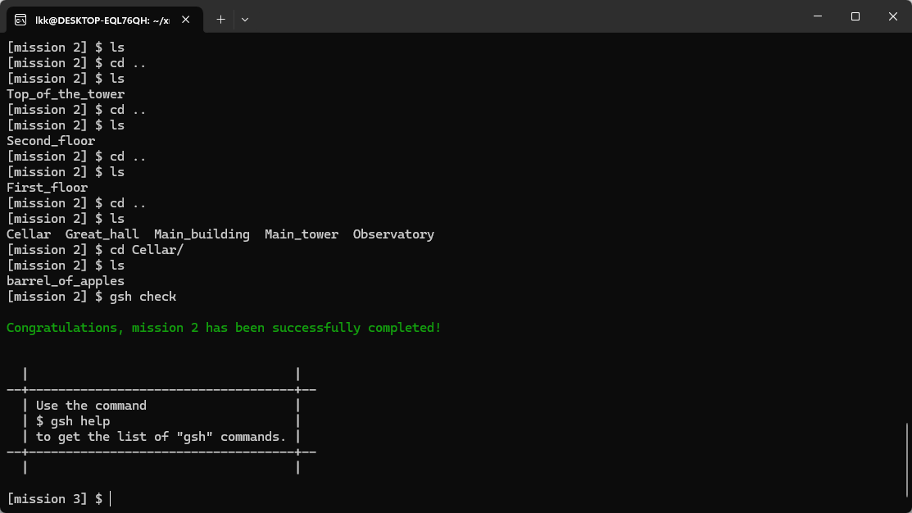Maximize the terminal window

[x=855, y=16]
